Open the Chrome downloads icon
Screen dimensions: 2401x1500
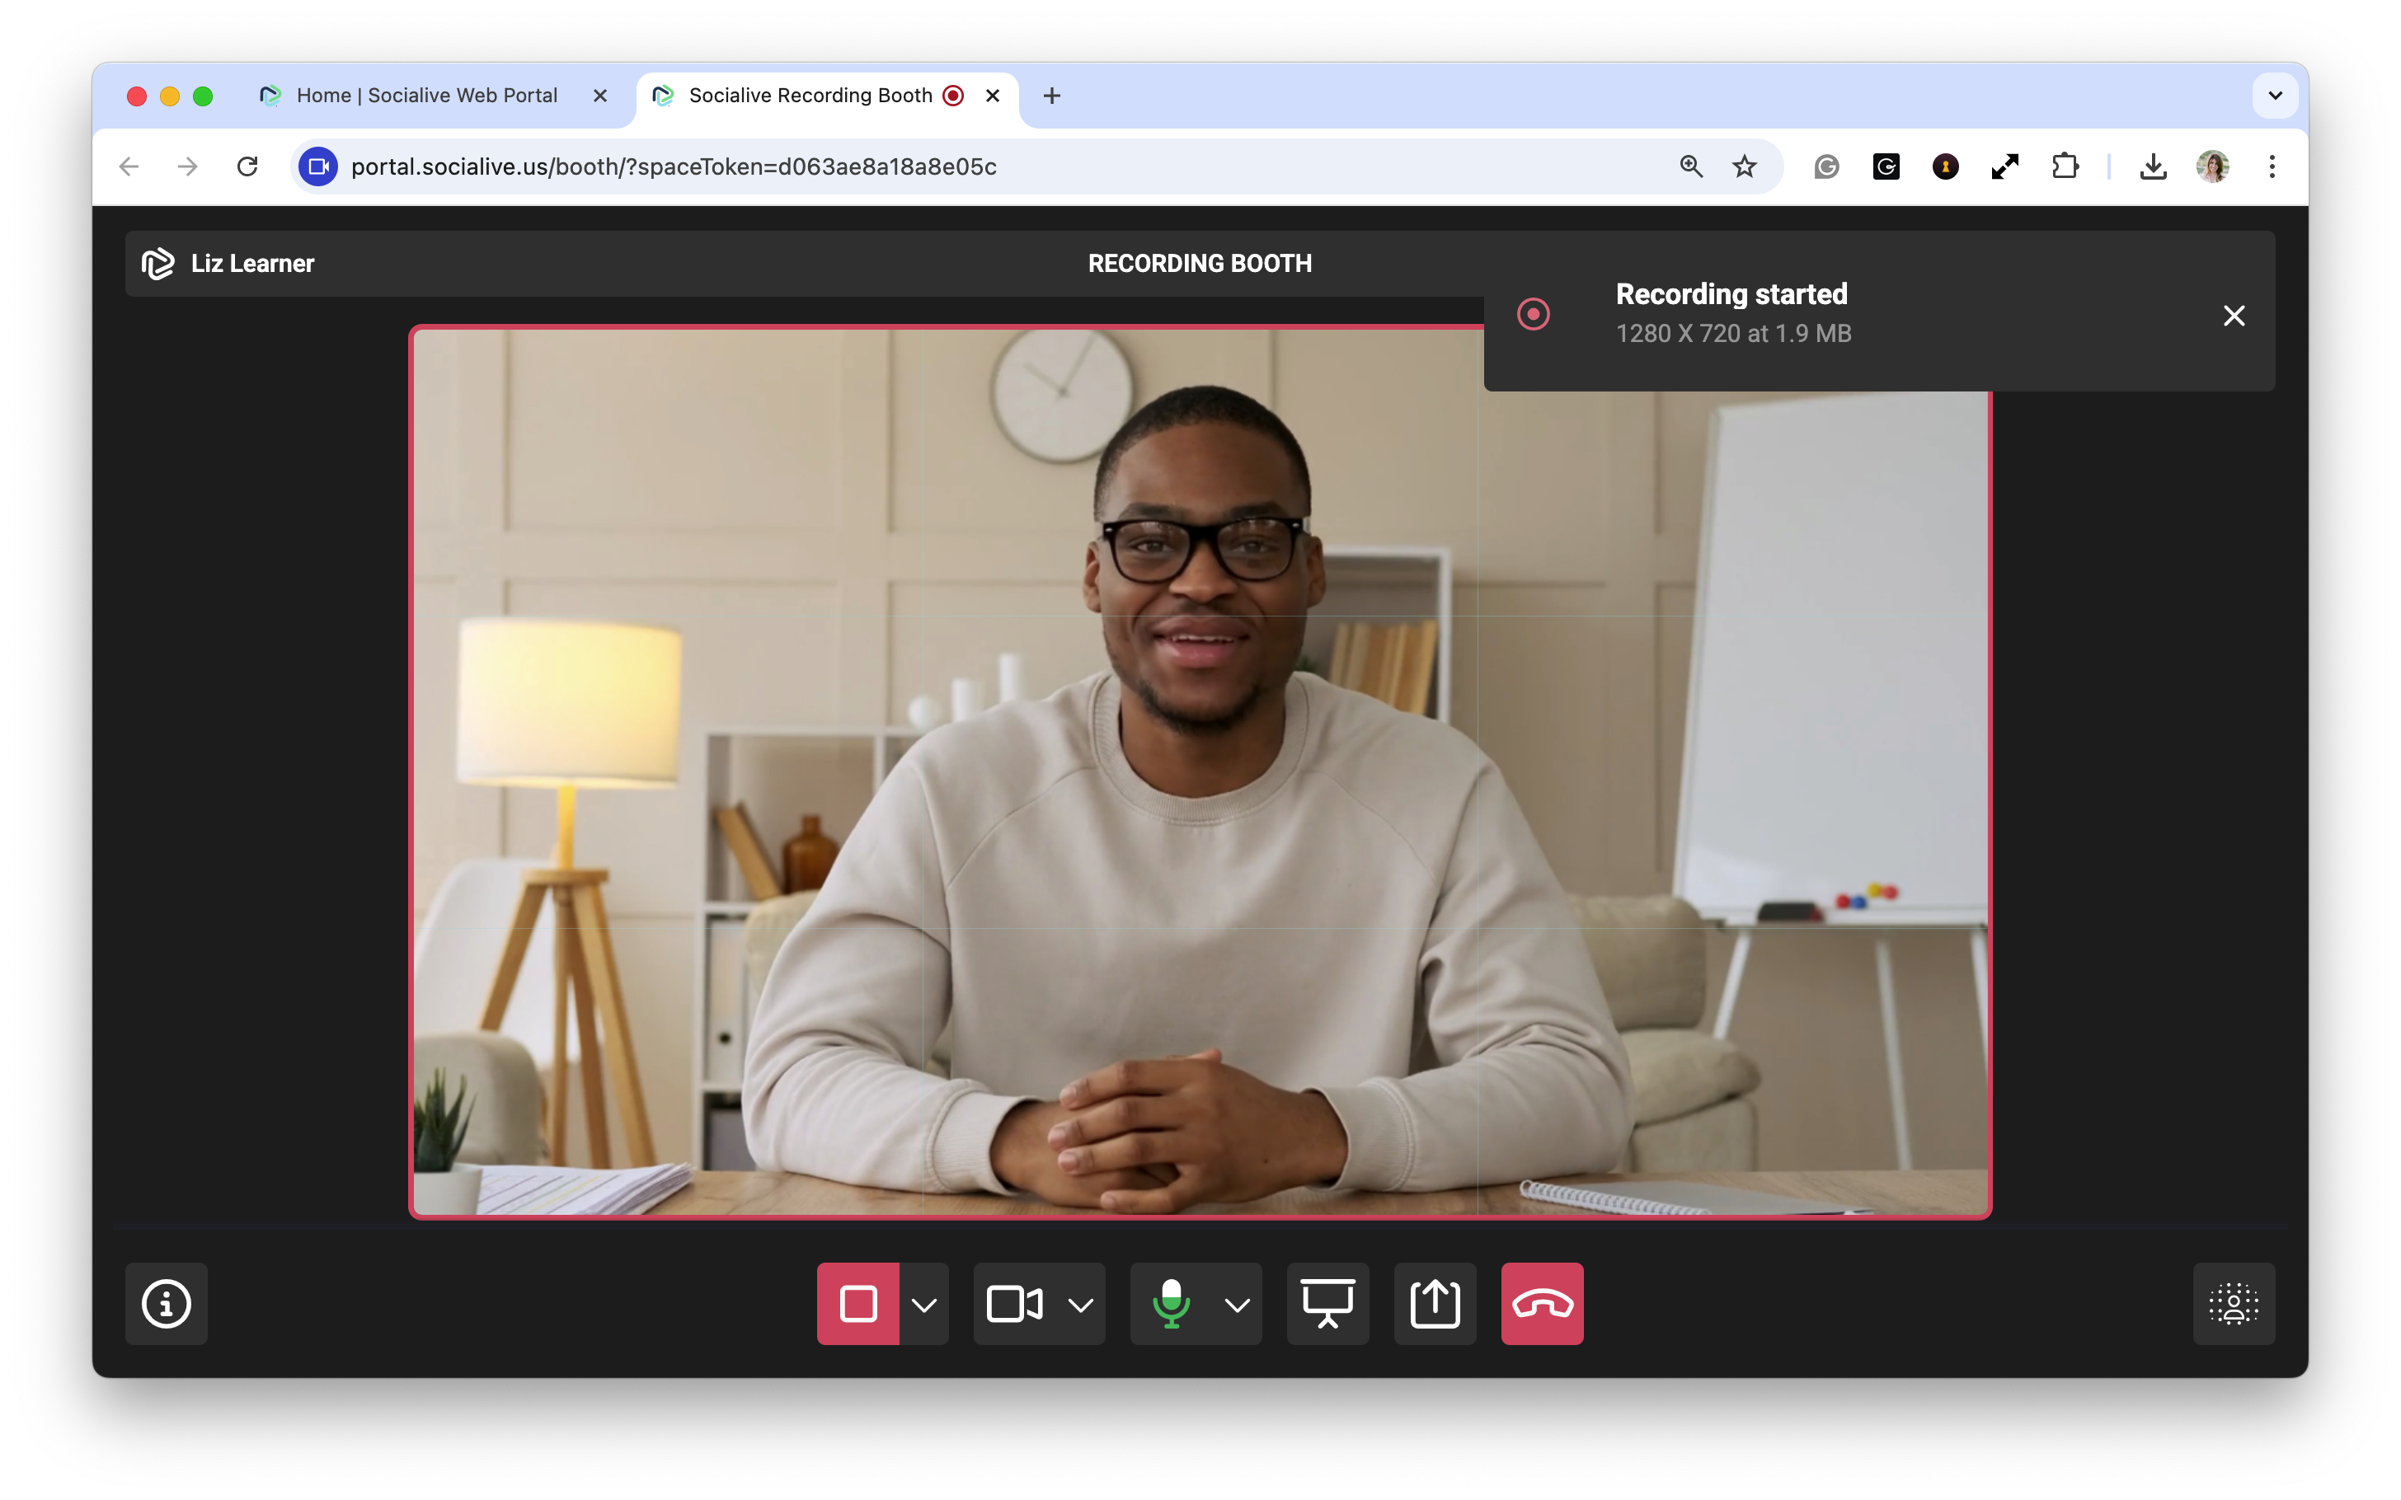[x=2153, y=166]
